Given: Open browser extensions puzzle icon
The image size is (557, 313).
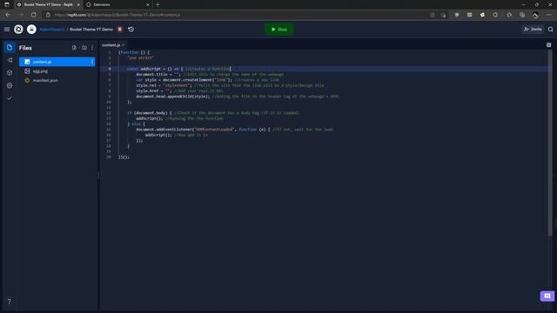Looking at the screenshot, I should [495, 15].
